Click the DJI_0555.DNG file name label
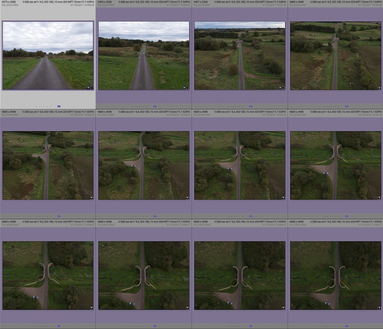 (x=298, y=5)
